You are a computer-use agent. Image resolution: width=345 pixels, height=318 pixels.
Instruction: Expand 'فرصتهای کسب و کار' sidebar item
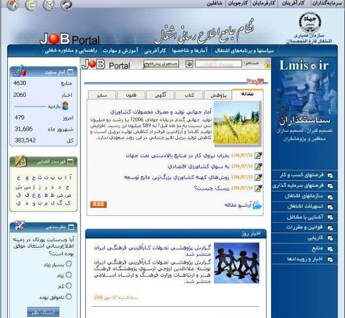coord(304,175)
